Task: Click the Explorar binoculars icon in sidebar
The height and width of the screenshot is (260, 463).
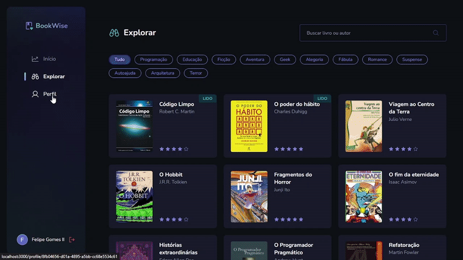Action: (x=35, y=77)
